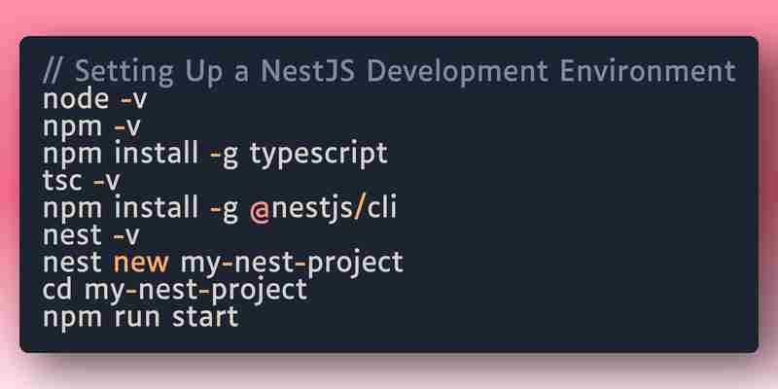Viewport: 778px width, 389px height.
Task: Click 'my-nest-project' on the nest new line
Action: [292, 263]
